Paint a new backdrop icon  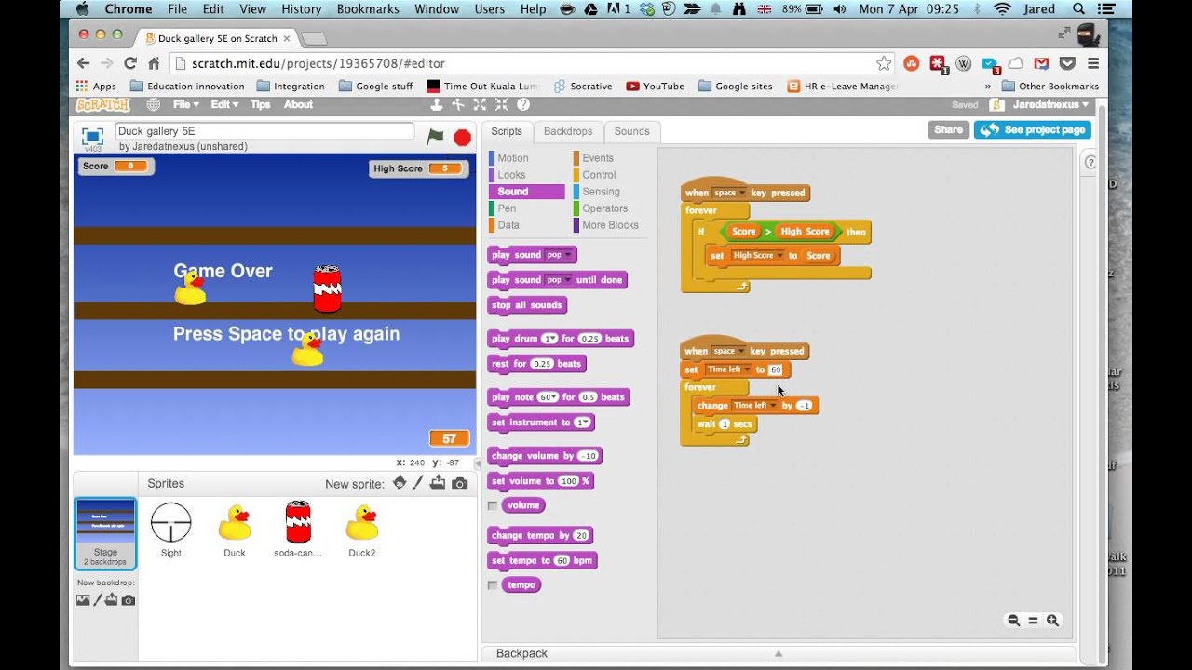coord(98,600)
